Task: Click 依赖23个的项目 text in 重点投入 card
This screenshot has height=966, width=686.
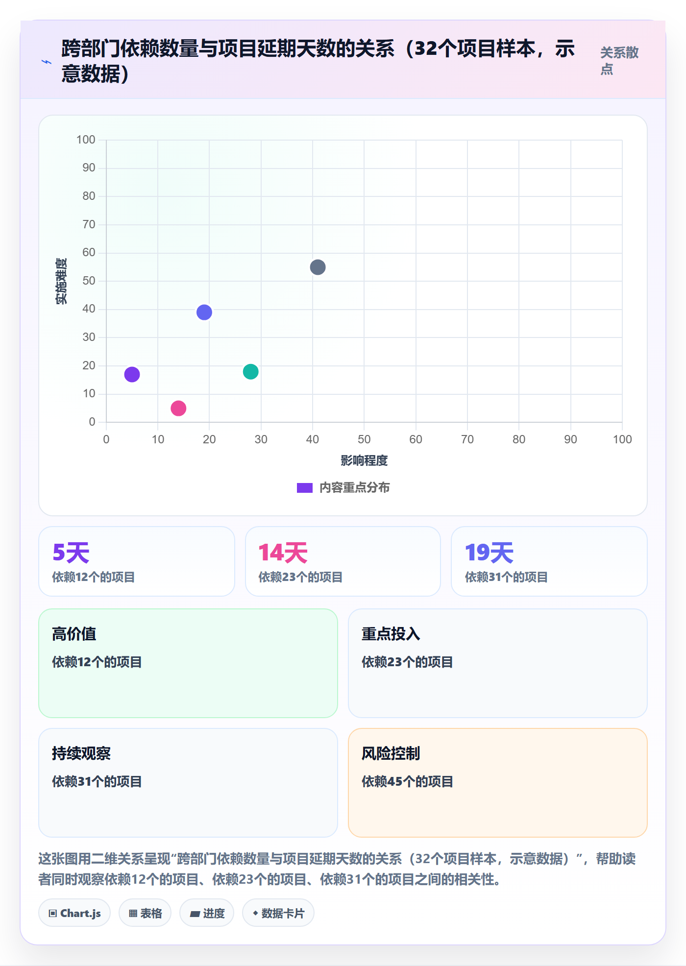Action: tap(408, 662)
